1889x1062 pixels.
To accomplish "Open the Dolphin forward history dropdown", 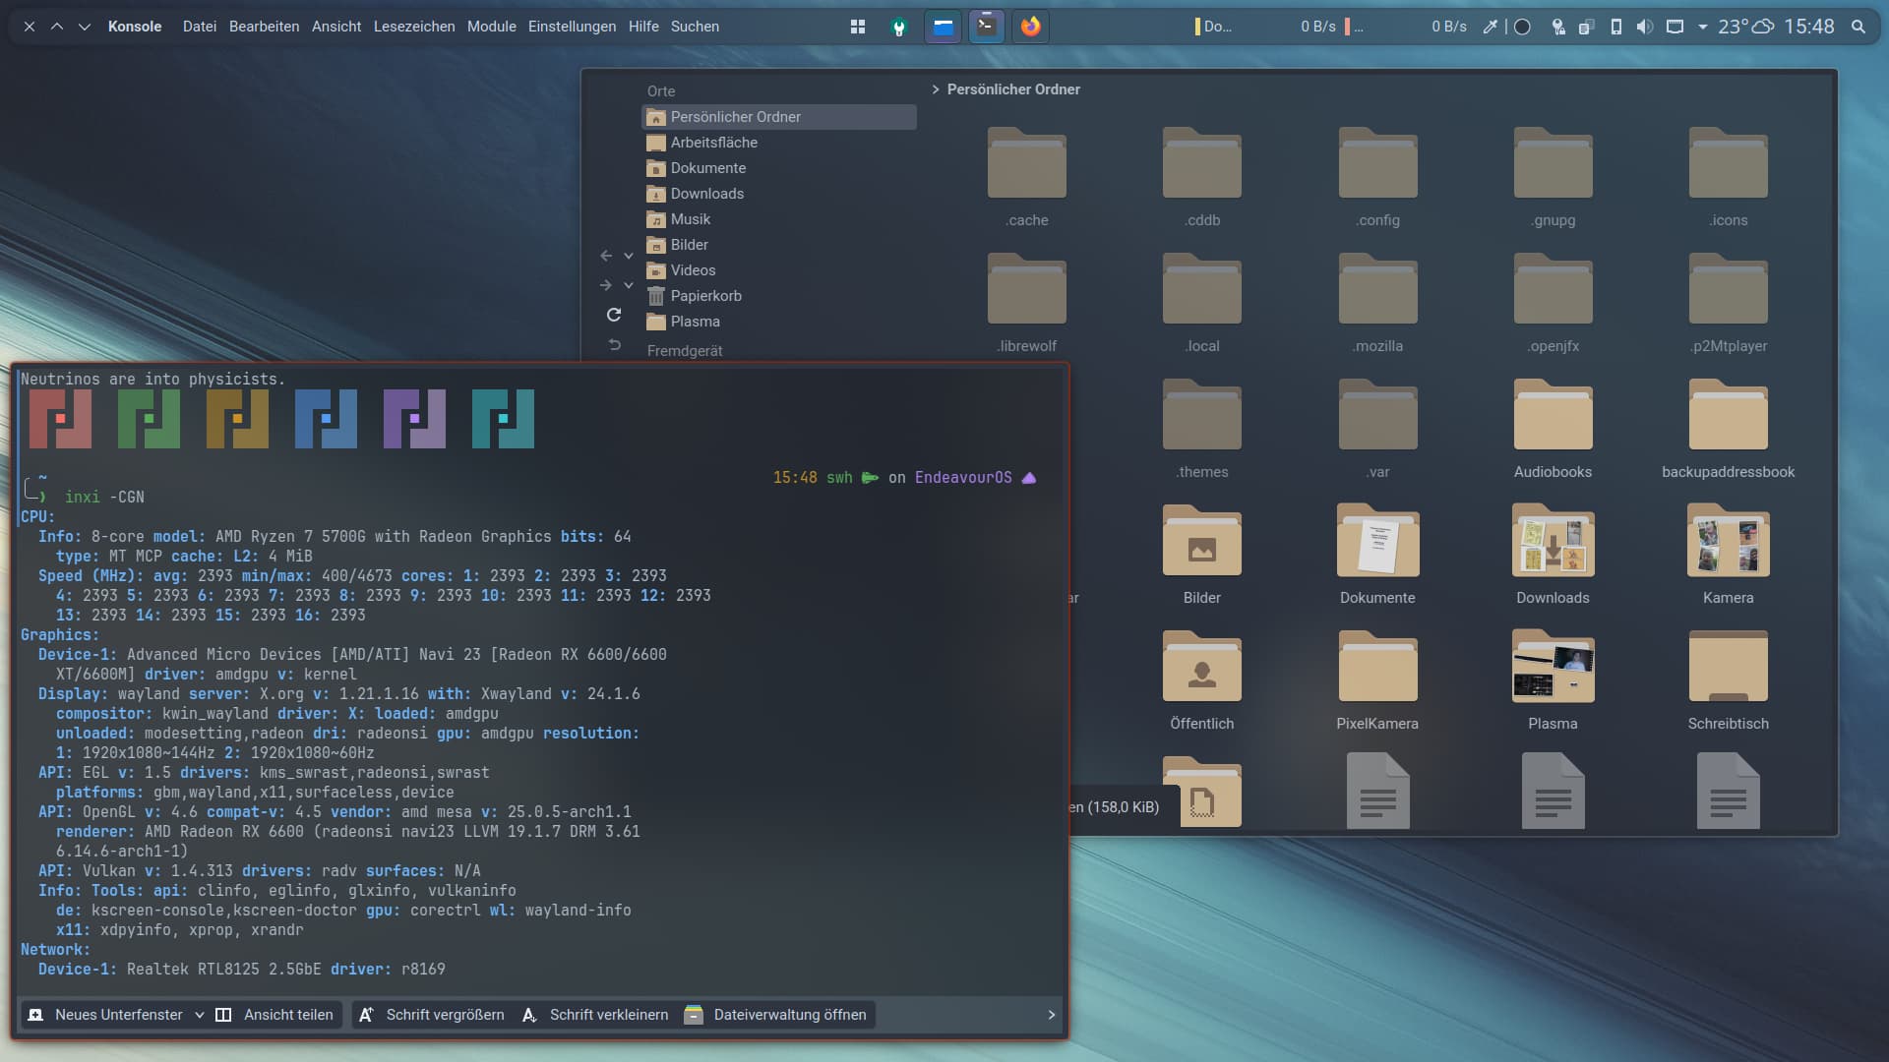I will coord(629,285).
